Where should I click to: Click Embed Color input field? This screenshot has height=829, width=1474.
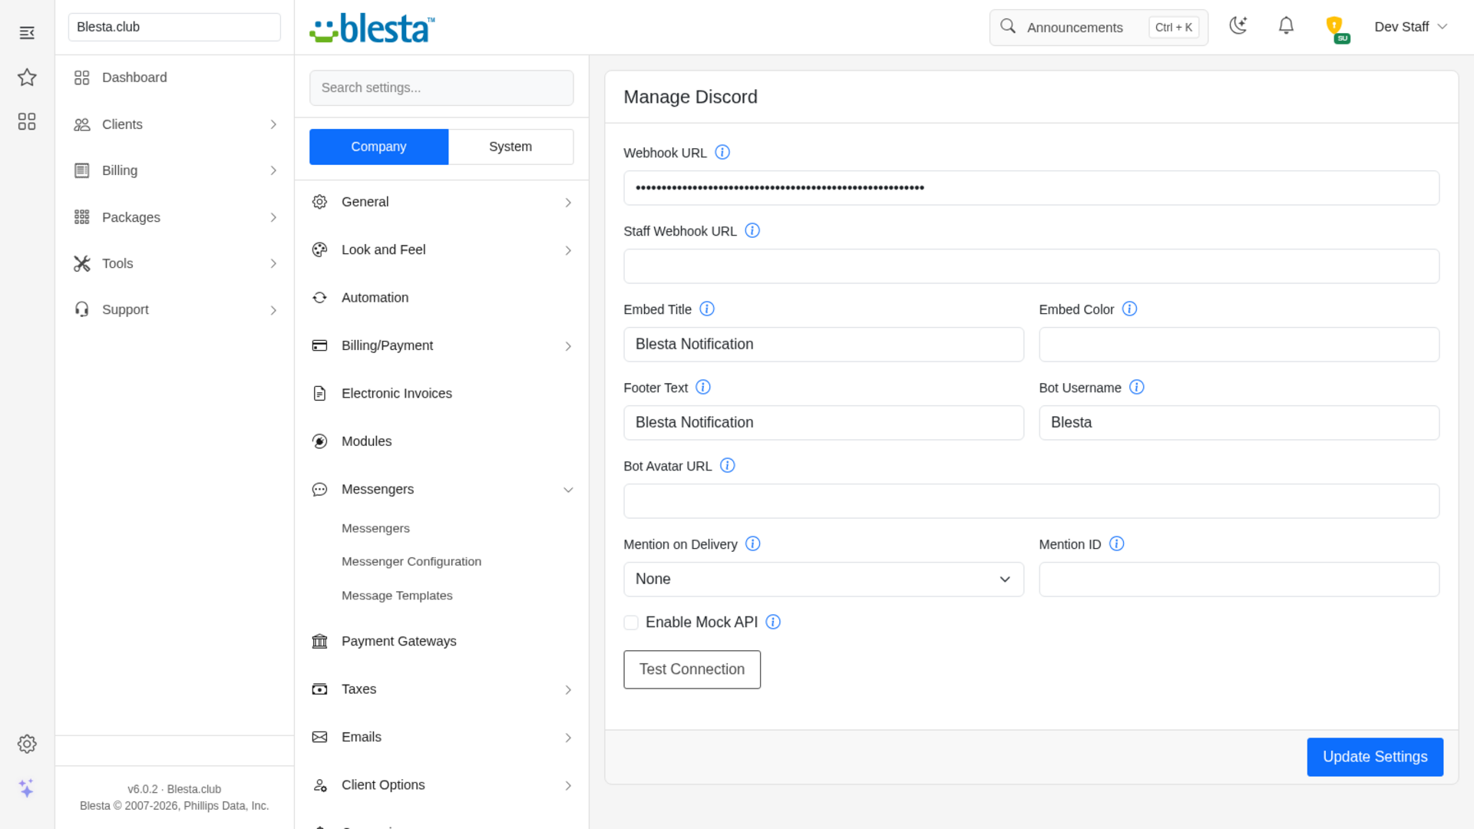click(1239, 345)
